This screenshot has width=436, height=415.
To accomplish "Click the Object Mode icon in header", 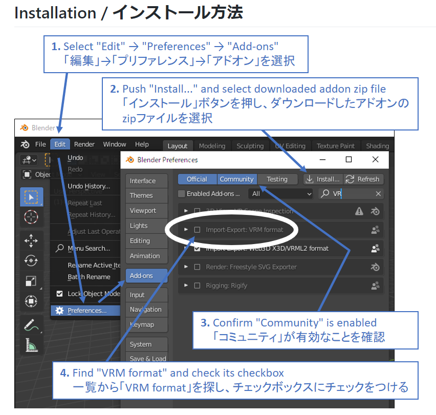I will click(x=27, y=174).
